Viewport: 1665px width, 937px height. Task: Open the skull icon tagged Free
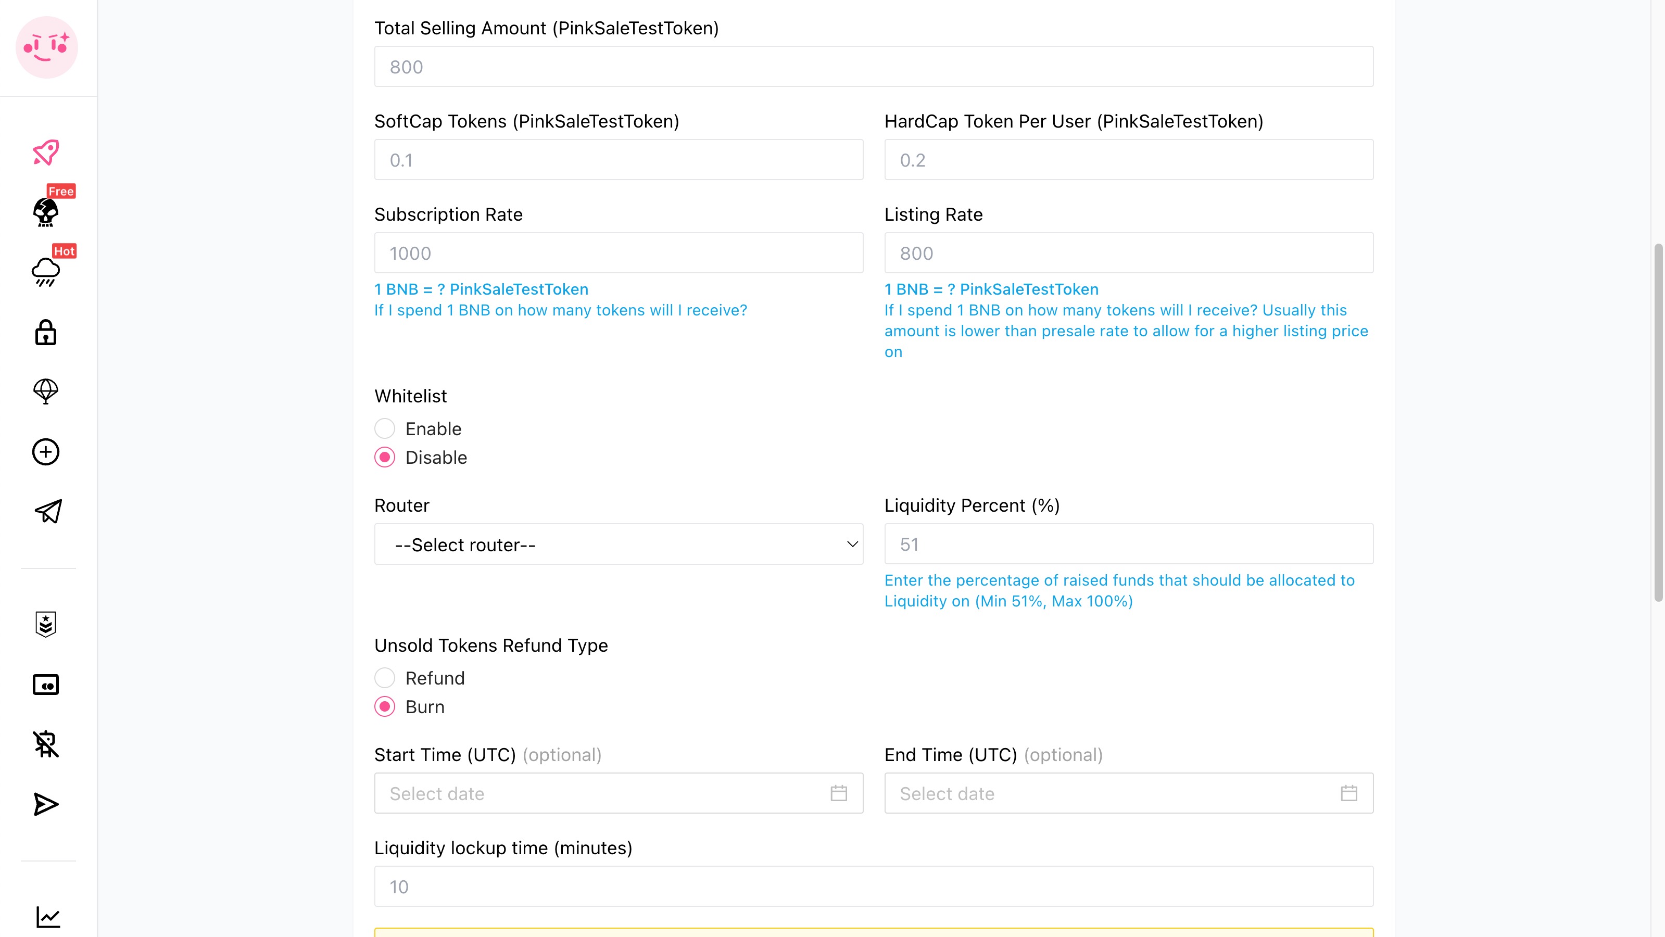pos(46,212)
